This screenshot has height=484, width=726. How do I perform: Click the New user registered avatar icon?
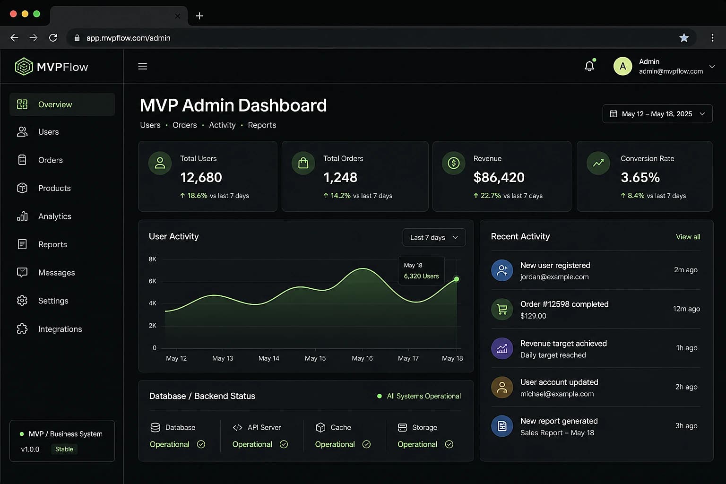click(502, 270)
